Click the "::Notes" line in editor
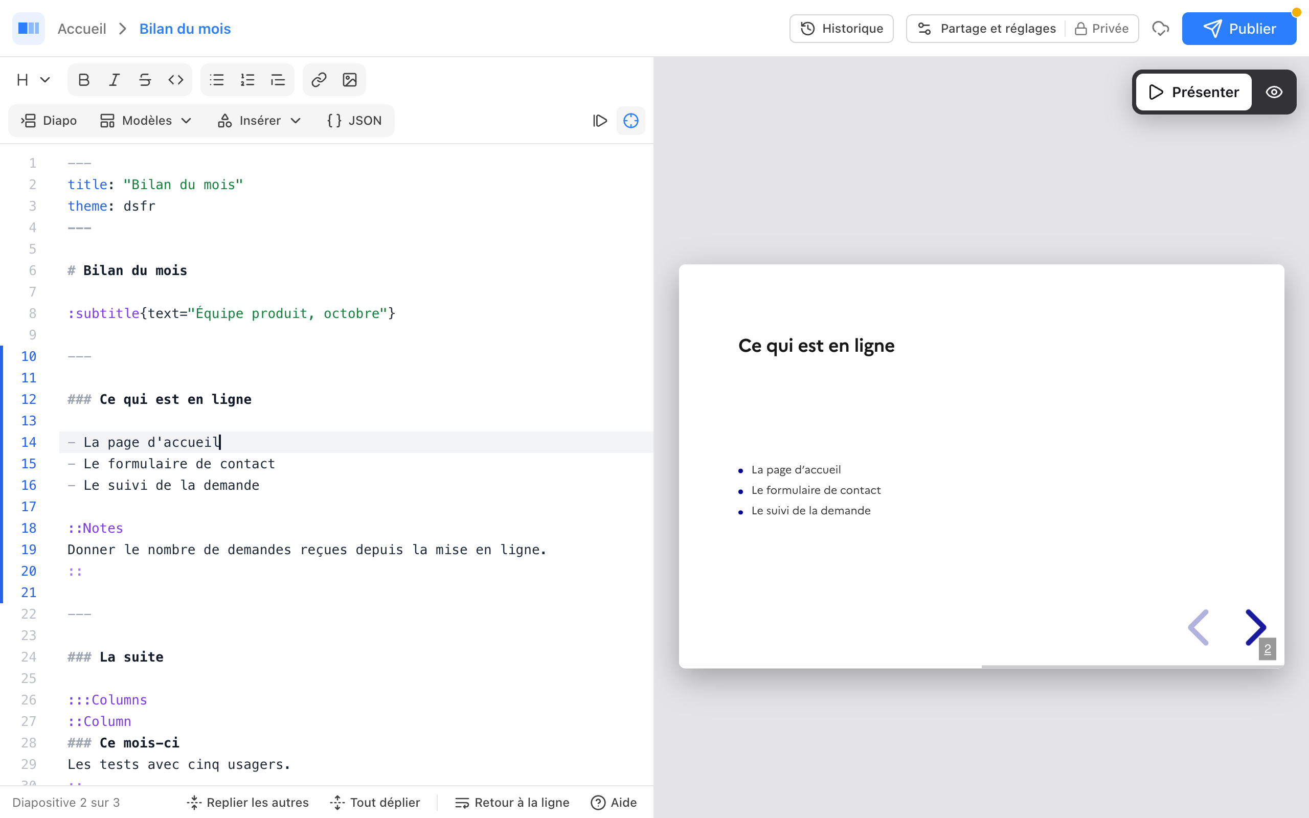The width and height of the screenshot is (1309, 818). tap(95, 528)
